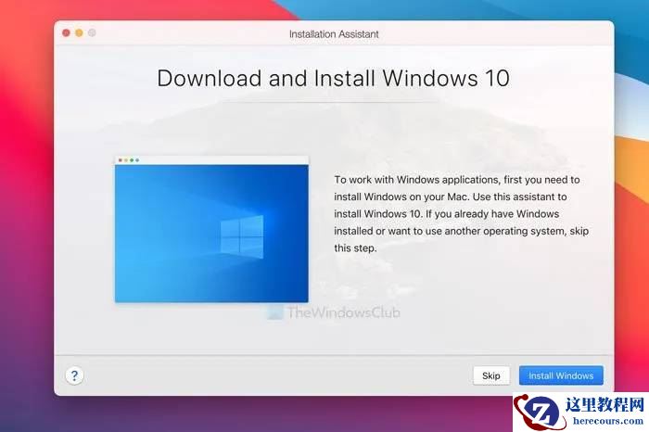Click the Install Windows button
The height and width of the screenshot is (432, 649).
(561, 375)
